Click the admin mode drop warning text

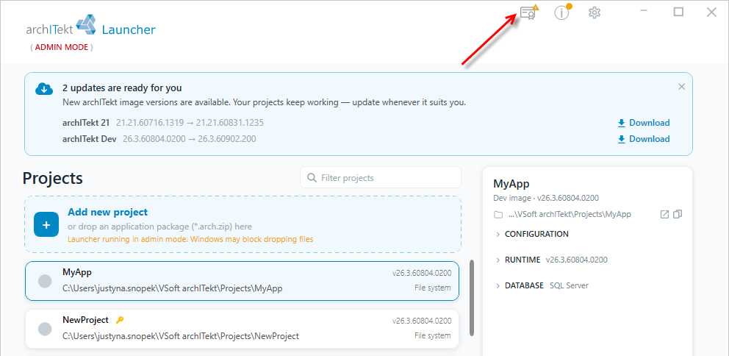(190, 239)
